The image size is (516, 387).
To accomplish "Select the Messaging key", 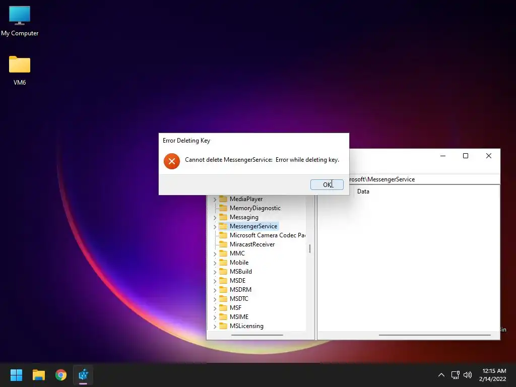I will [x=244, y=217].
